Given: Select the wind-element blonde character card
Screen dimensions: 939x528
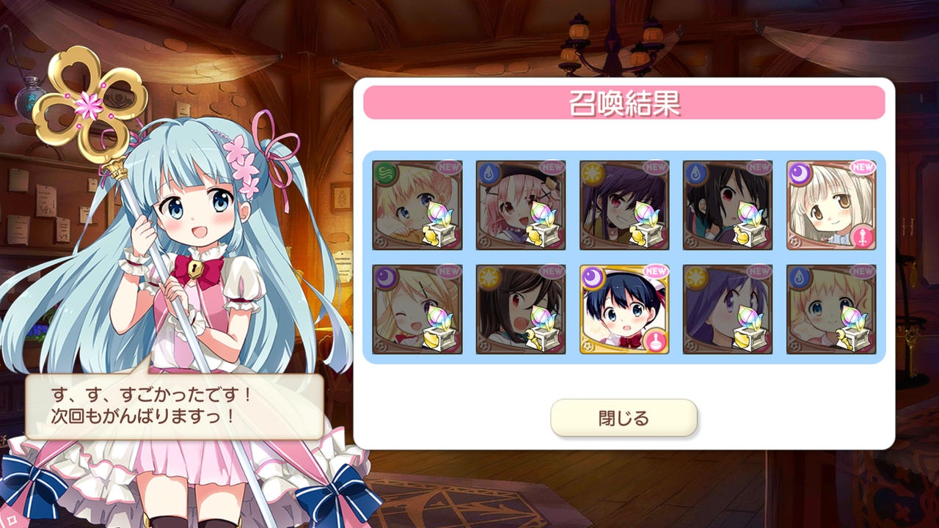Looking at the screenshot, I should (417, 205).
